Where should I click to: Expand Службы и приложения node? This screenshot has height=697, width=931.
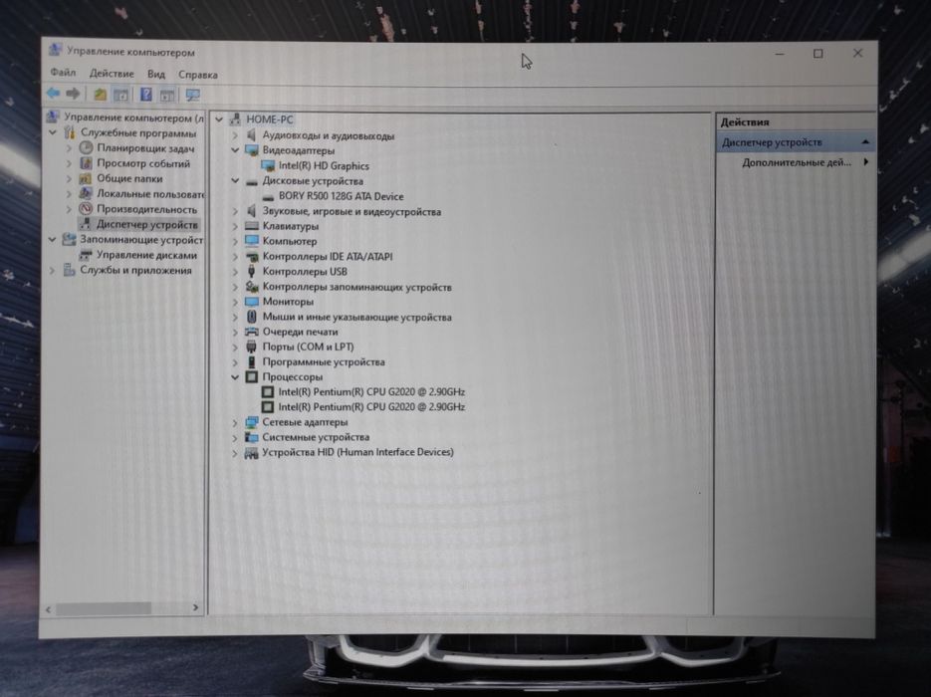(x=53, y=270)
